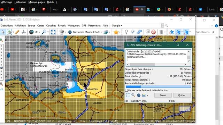
Task: Enable 'Fermer cette fenêtre à la fin' checkbox
Action: tap(126, 90)
